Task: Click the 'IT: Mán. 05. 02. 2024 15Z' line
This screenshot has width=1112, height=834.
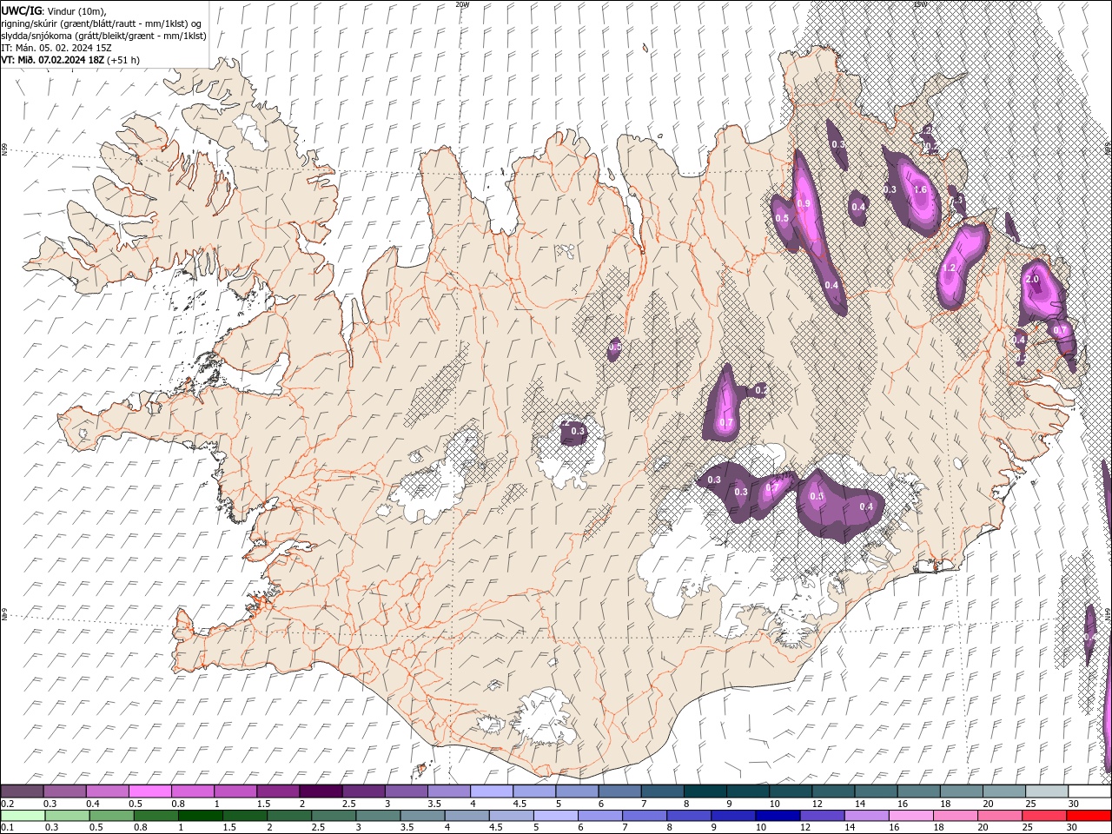Action: [x=56, y=48]
